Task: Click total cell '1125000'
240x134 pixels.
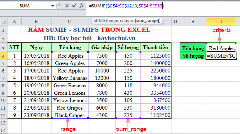Action: 156,56
